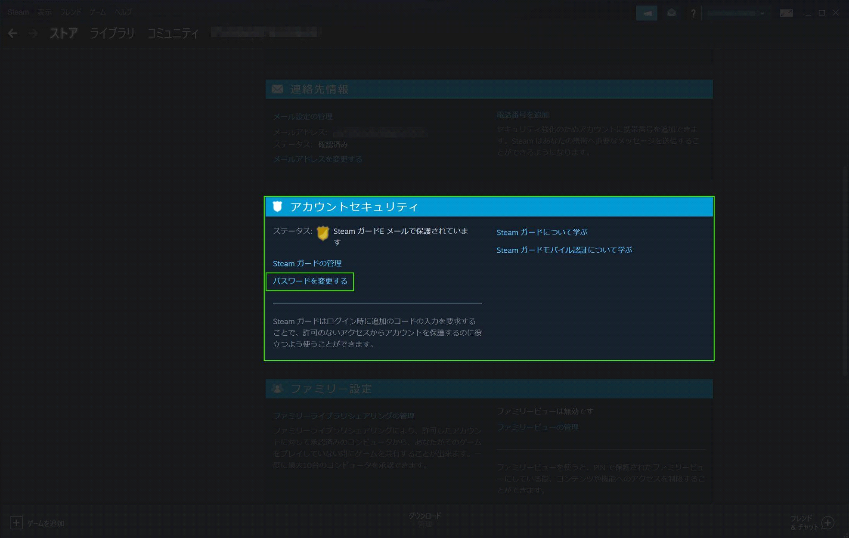The width and height of the screenshot is (849, 538).
Task: Open the フレンド menu
Action: (x=71, y=12)
